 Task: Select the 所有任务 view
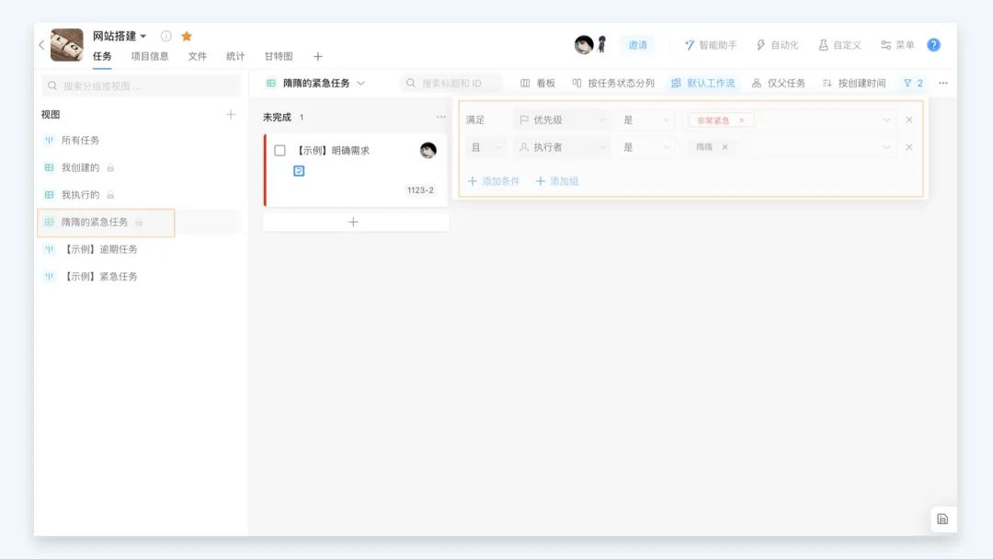tap(80, 140)
